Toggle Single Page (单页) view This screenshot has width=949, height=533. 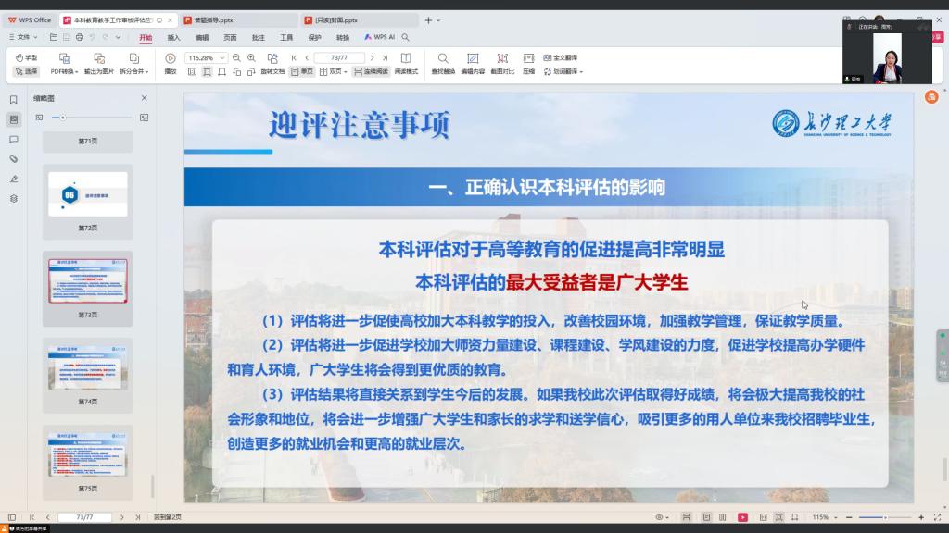[x=301, y=71]
